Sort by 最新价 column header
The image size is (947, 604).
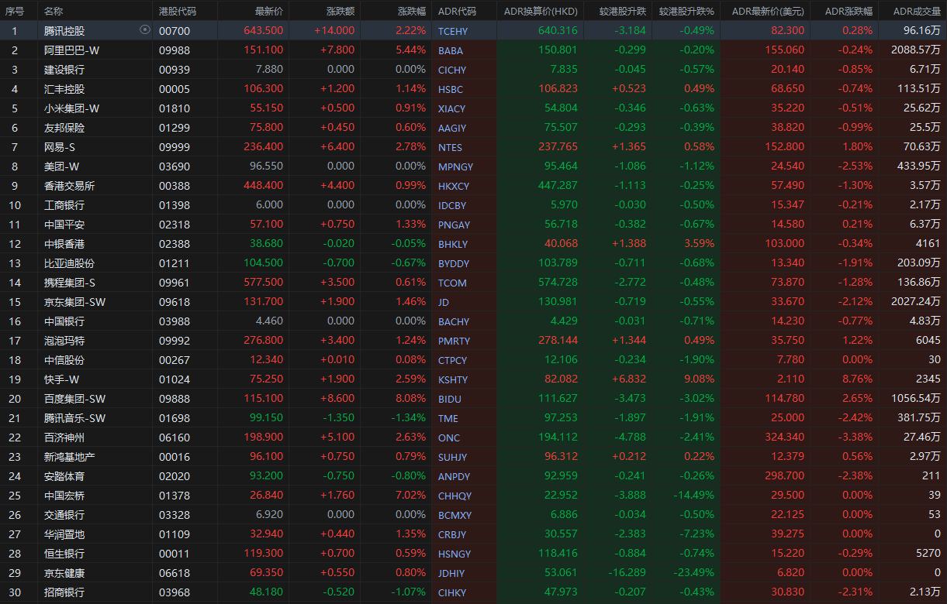point(269,12)
